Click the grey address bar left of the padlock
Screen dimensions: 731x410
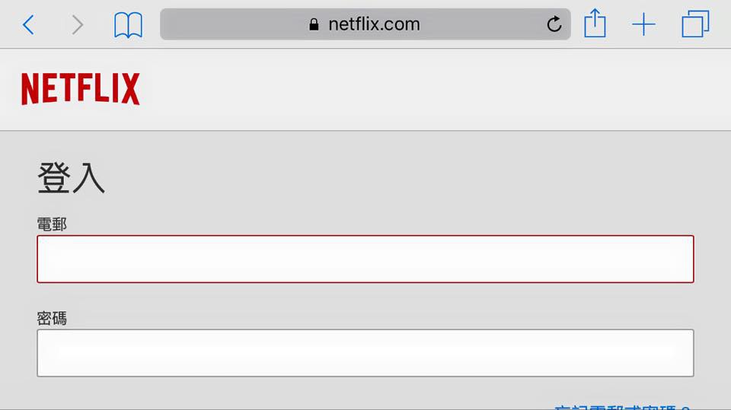tap(233, 24)
